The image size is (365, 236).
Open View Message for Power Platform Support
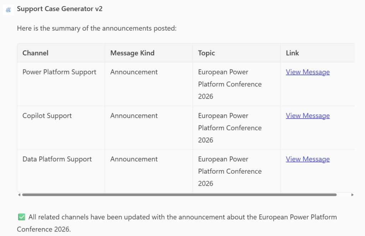tap(308, 72)
